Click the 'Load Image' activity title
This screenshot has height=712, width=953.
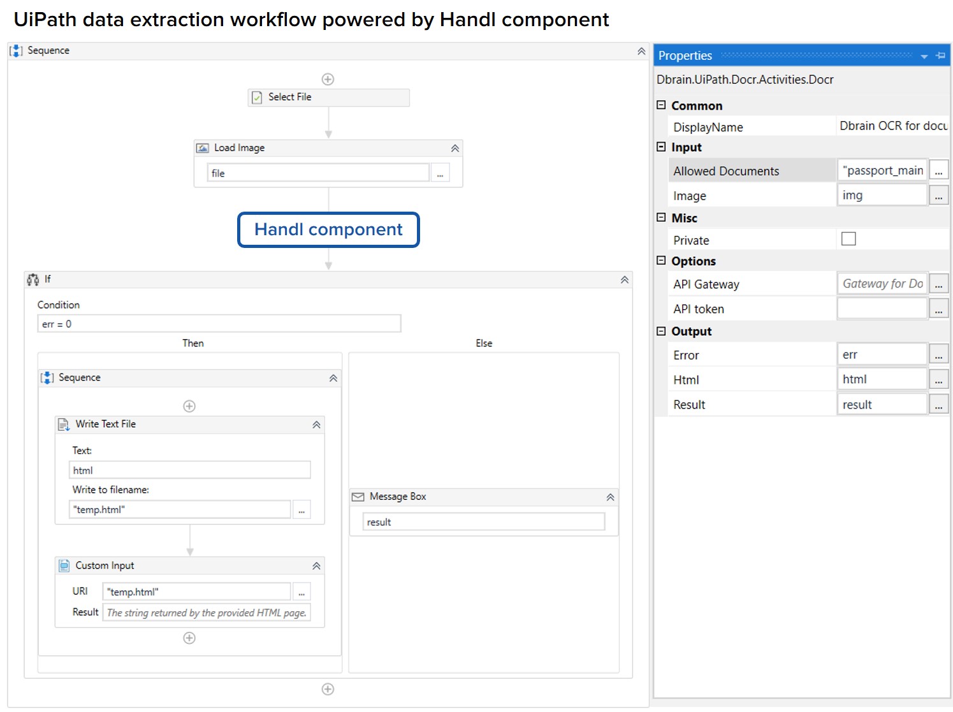click(239, 148)
